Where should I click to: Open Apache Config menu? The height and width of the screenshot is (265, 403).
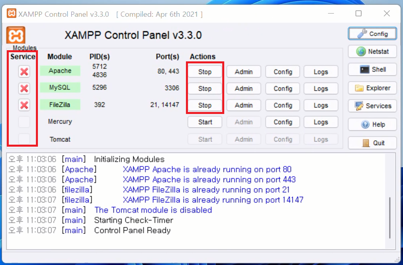[x=283, y=72]
